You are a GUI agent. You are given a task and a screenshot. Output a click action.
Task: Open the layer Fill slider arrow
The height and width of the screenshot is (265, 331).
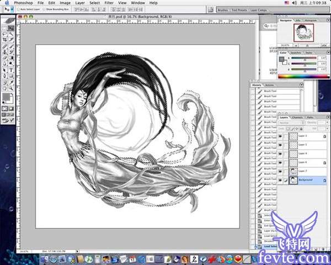tap(327, 129)
